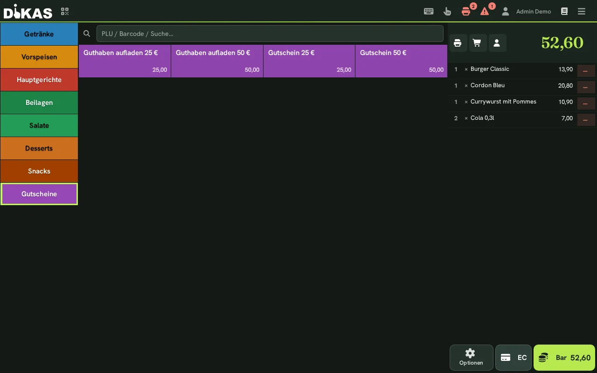
Task: Remove one Burger Classic with minus button
Action: pos(586,71)
